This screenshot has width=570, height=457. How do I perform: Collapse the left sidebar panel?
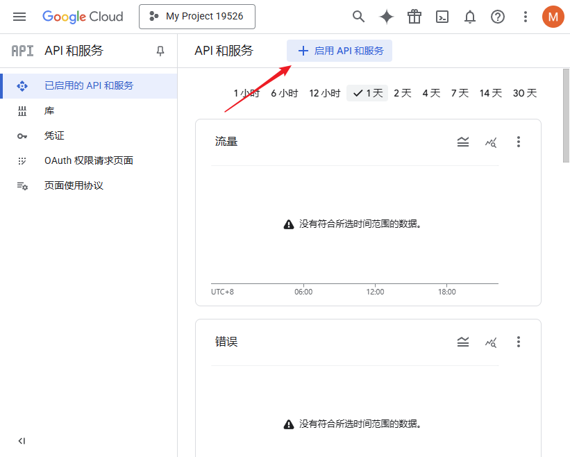(x=22, y=441)
